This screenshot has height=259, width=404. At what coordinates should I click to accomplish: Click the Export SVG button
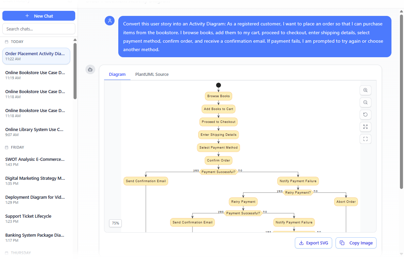[x=313, y=243]
